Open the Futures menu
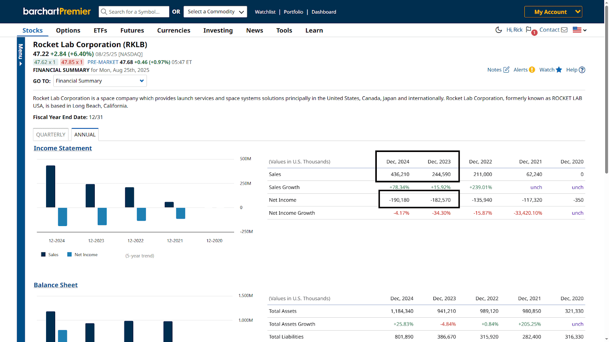The width and height of the screenshot is (609, 342). pos(132,30)
